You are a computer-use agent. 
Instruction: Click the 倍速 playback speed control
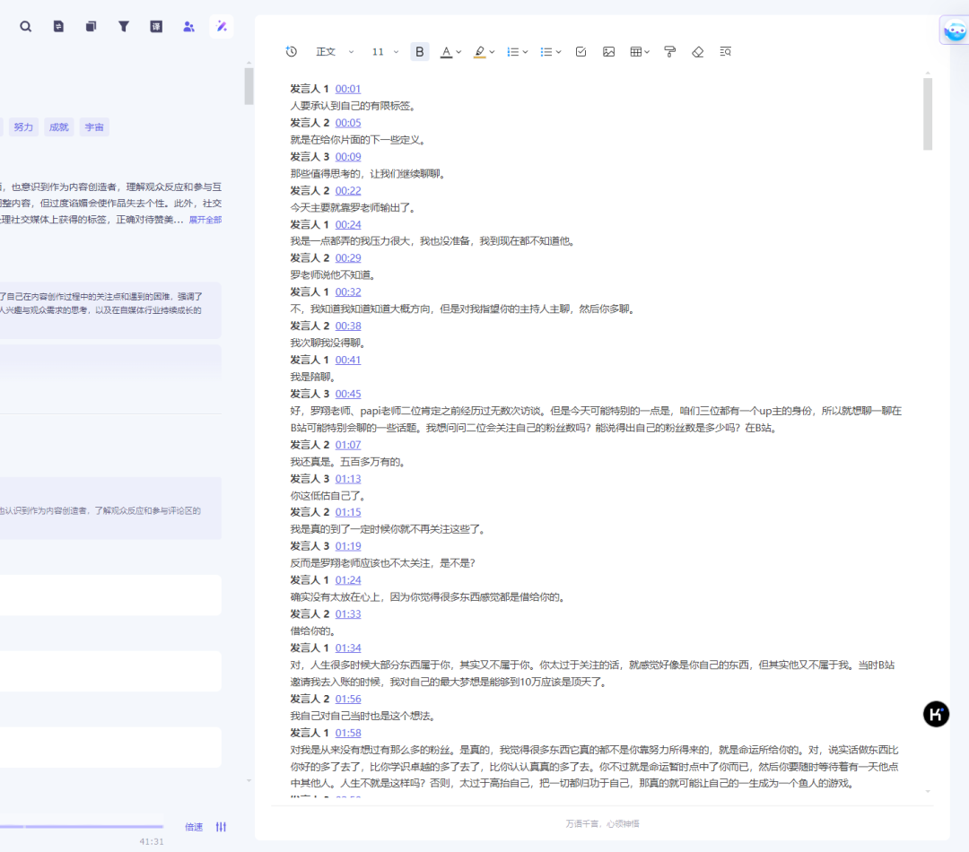click(194, 827)
